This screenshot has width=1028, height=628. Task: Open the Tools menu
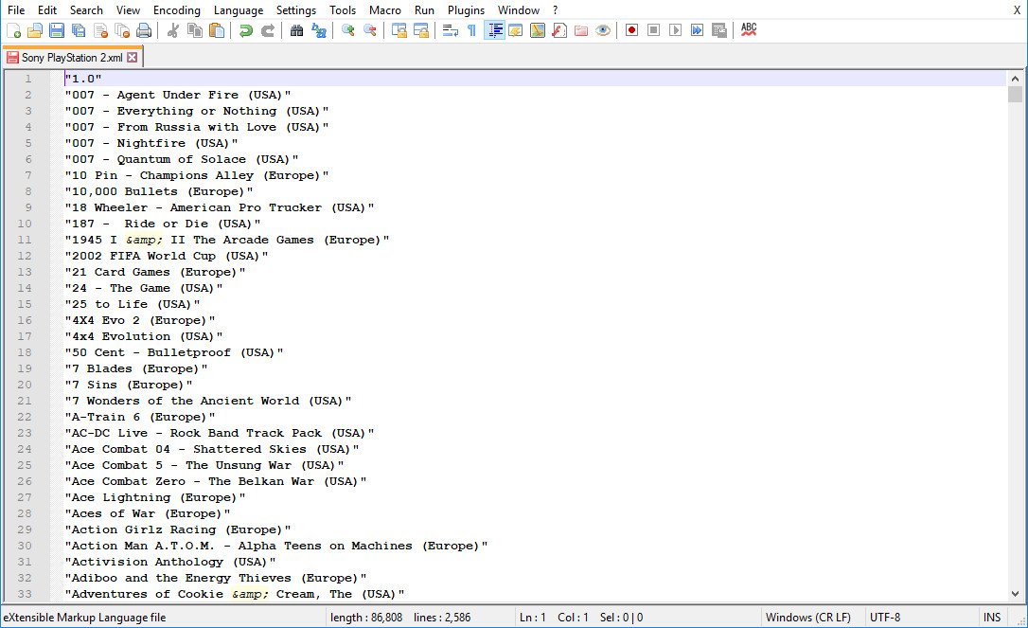coord(343,9)
